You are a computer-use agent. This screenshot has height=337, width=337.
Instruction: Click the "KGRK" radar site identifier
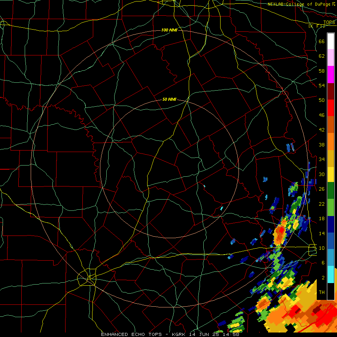click(179, 334)
